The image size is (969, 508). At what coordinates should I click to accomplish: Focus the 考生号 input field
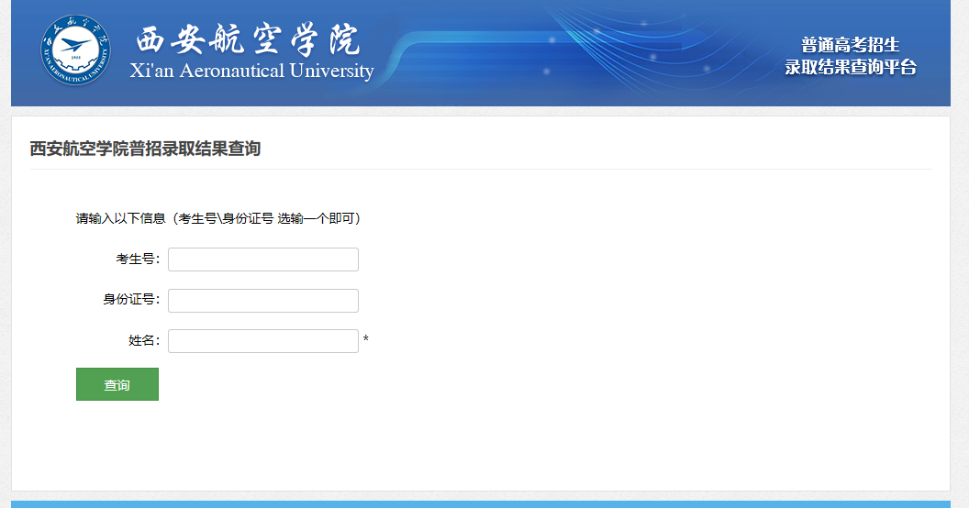click(x=263, y=260)
